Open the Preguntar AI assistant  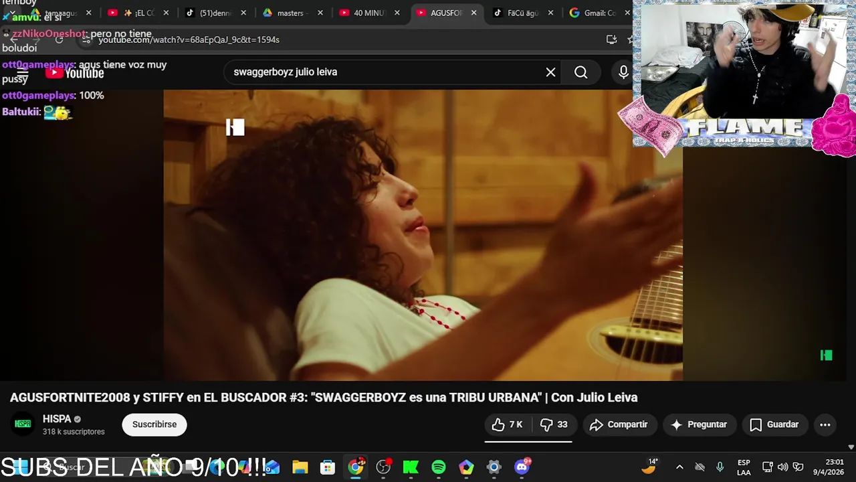tap(699, 424)
